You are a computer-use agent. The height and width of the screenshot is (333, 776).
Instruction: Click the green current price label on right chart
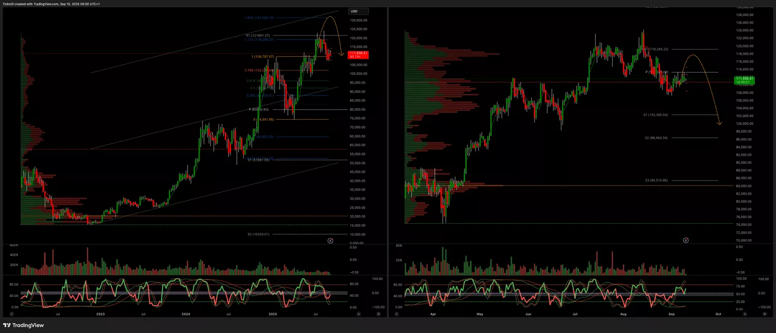[743, 80]
